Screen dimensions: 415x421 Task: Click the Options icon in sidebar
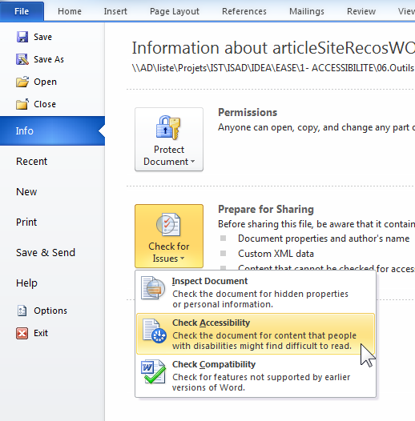click(22, 311)
